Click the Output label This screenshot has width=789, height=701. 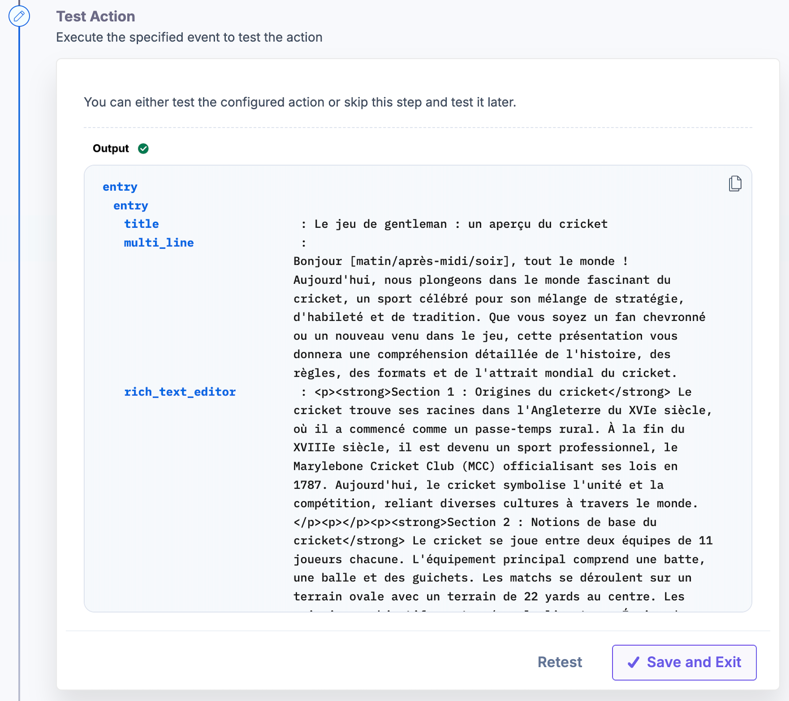[110, 149]
